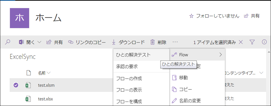This screenshot has width=271, height=106.
Task: Open the filter funnel icon
Action: (x=252, y=42)
